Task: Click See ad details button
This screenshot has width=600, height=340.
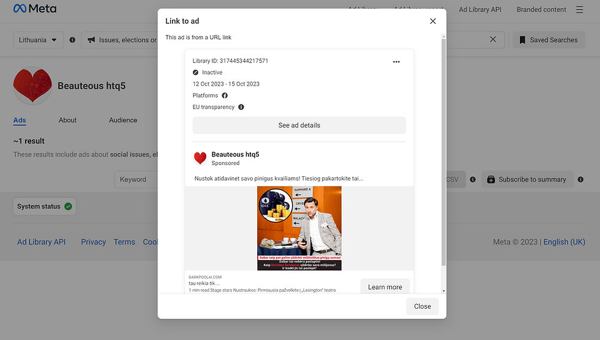Action: 299,125
